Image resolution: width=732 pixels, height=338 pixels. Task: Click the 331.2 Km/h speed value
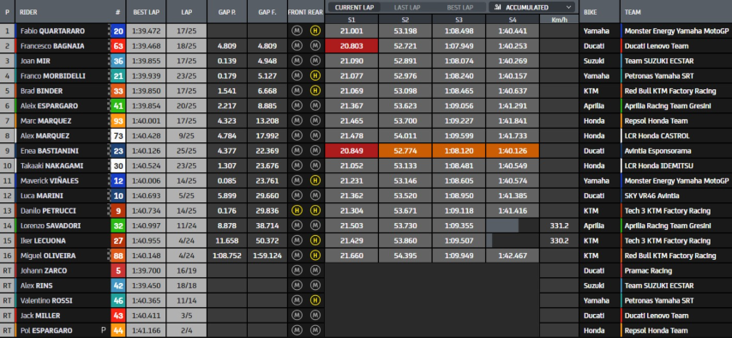coord(559,226)
